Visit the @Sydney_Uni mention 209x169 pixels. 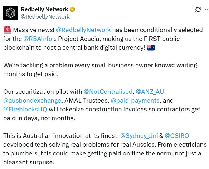(138, 136)
